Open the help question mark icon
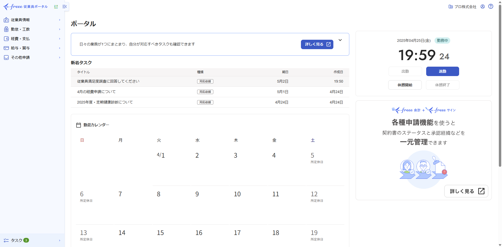 pyautogui.click(x=491, y=7)
